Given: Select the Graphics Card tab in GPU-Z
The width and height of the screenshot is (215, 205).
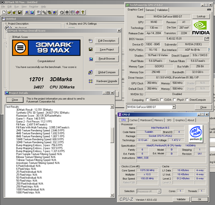Looking at the screenshot, I should coord(135,10).
